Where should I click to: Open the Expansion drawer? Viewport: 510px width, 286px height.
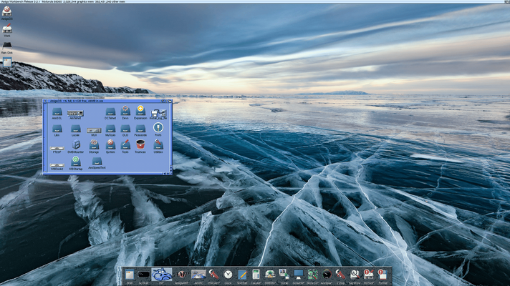pos(140,111)
